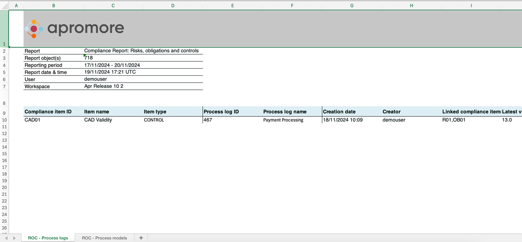522x242 pixels.
Task: Click the next sheet navigation arrow
Action: pos(14,238)
